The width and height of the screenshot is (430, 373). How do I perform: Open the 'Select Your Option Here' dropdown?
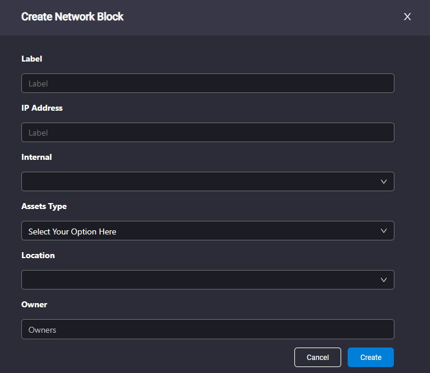(x=208, y=231)
